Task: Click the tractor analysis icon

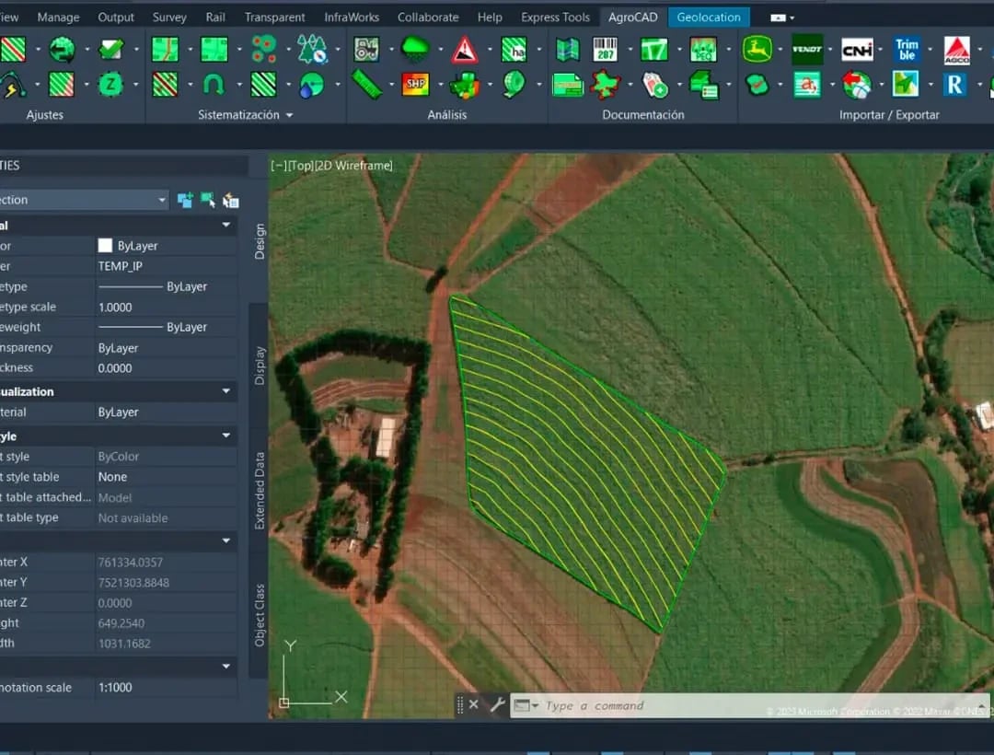Action: coord(366,50)
